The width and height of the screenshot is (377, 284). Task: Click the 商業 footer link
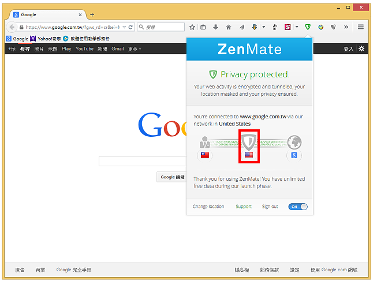click(x=40, y=270)
